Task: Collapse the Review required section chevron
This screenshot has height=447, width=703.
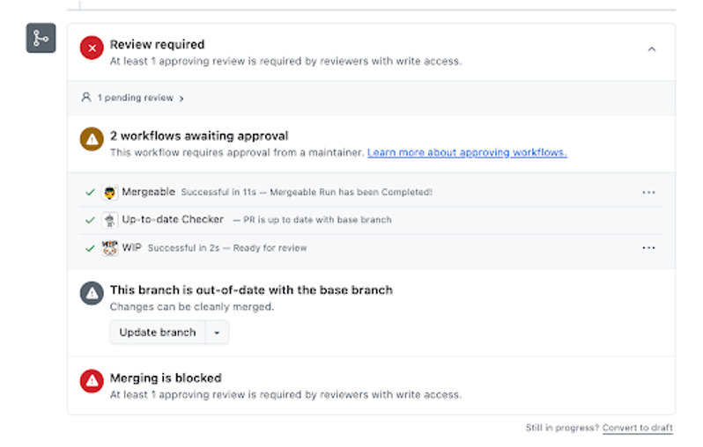Action: pyautogui.click(x=652, y=49)
